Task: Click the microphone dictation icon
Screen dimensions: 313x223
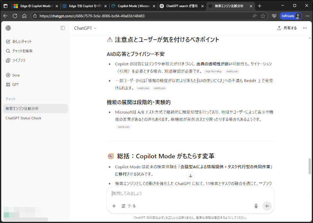Action: coord(256,206)
